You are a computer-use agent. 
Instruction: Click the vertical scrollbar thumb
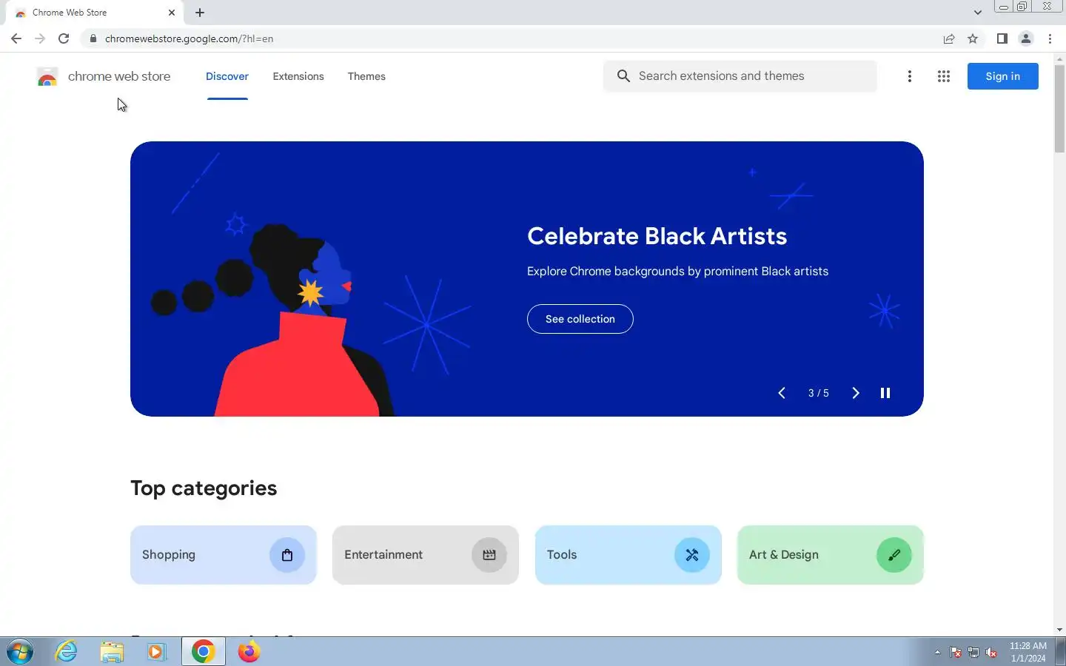[1059, 108]
